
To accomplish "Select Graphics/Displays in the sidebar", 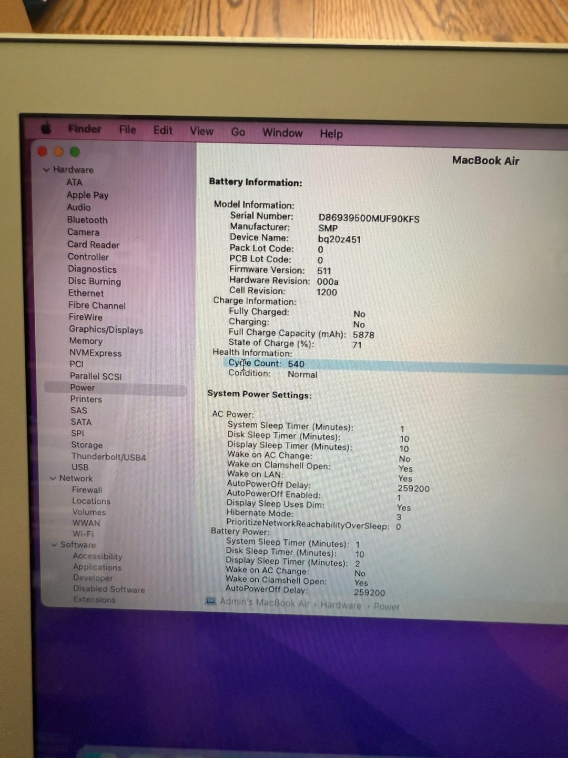I will [x=106, y=330].
